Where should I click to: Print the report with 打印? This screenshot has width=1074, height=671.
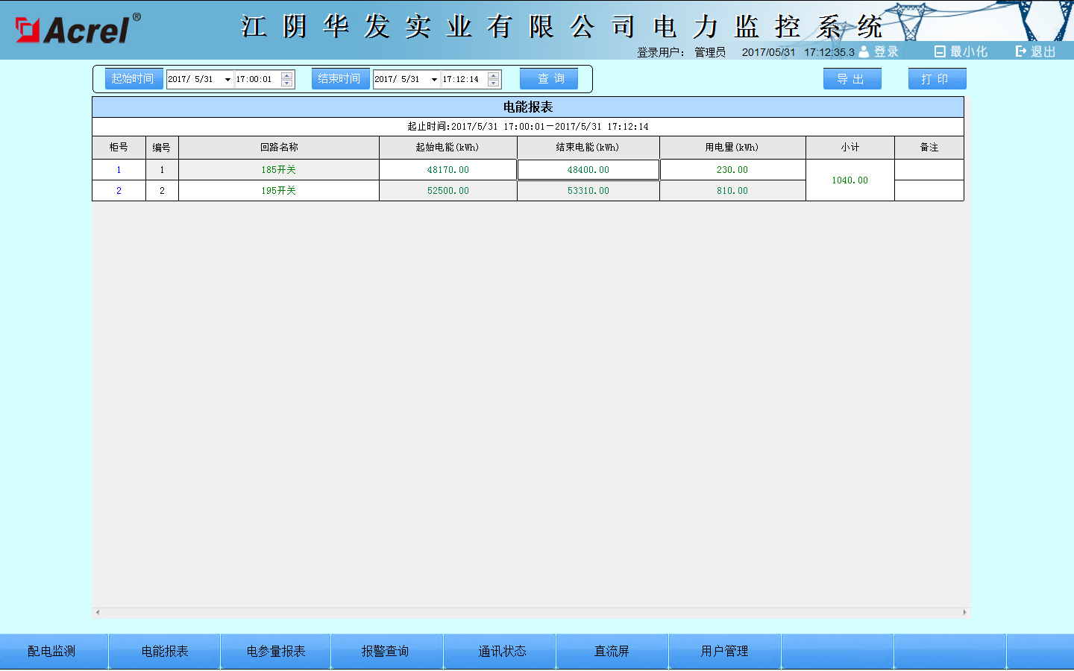[x=937, y=78]
